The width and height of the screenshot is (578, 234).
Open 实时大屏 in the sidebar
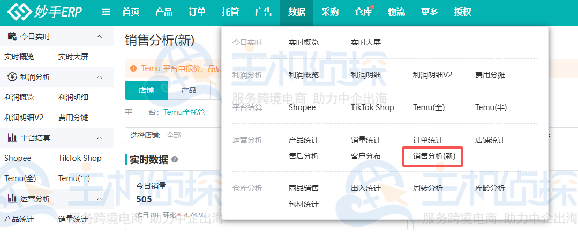pos(73,57)
